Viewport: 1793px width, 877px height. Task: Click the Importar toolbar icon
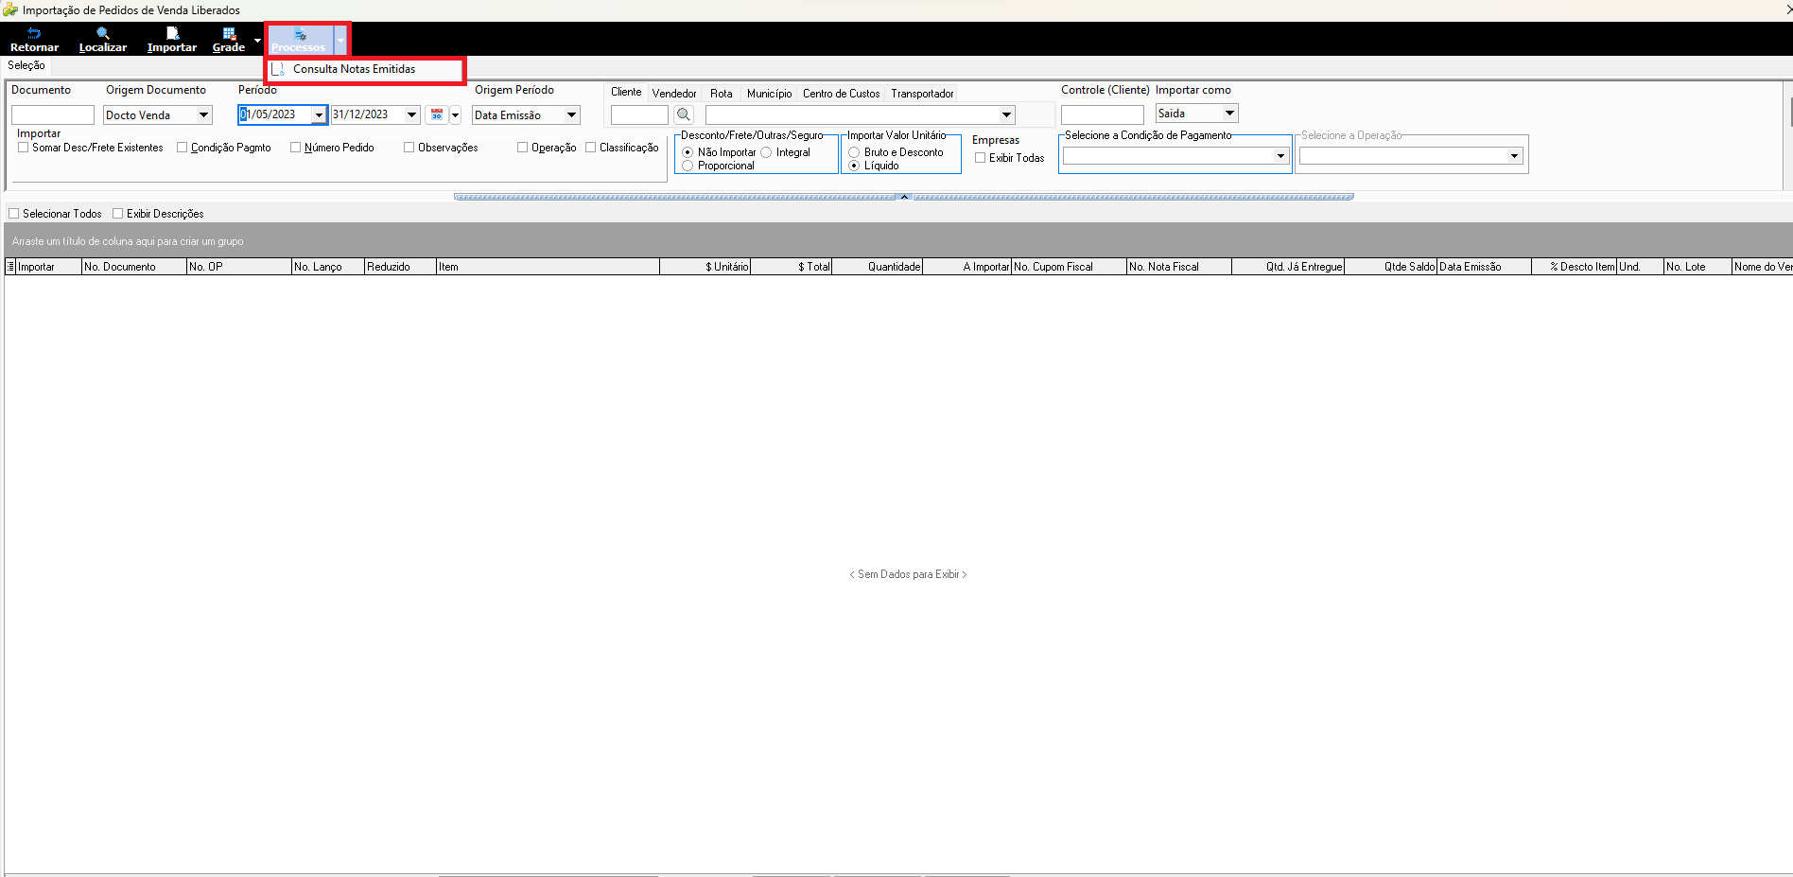pyautogui.click(x=172, y=33)
